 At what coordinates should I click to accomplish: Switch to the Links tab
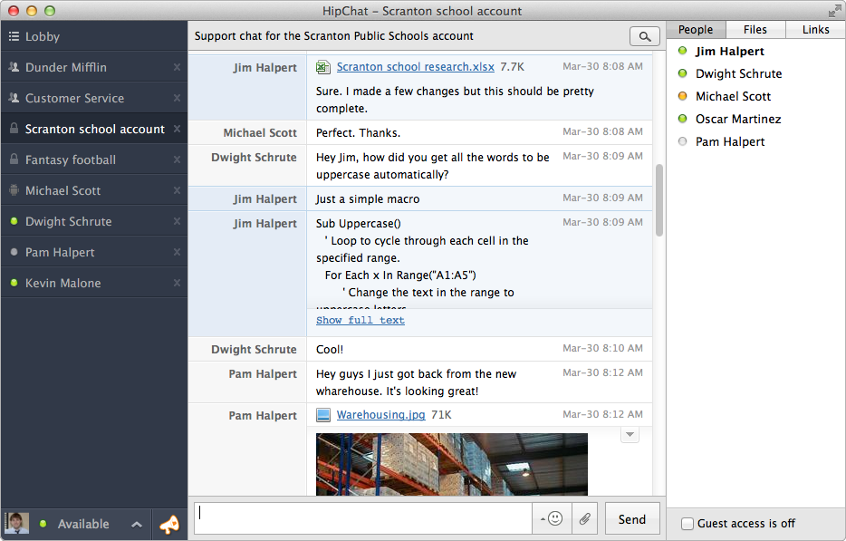[x=815, y=30]
